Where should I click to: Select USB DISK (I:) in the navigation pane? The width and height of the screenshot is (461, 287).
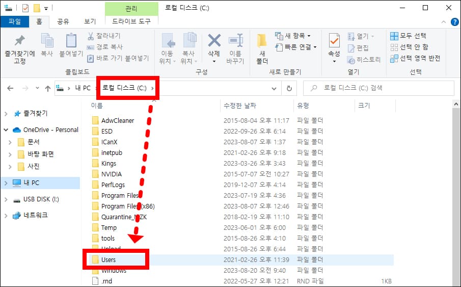click(41, 199)
